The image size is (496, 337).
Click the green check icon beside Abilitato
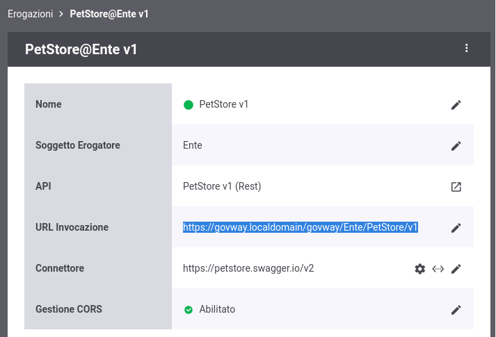coord(189,310)
